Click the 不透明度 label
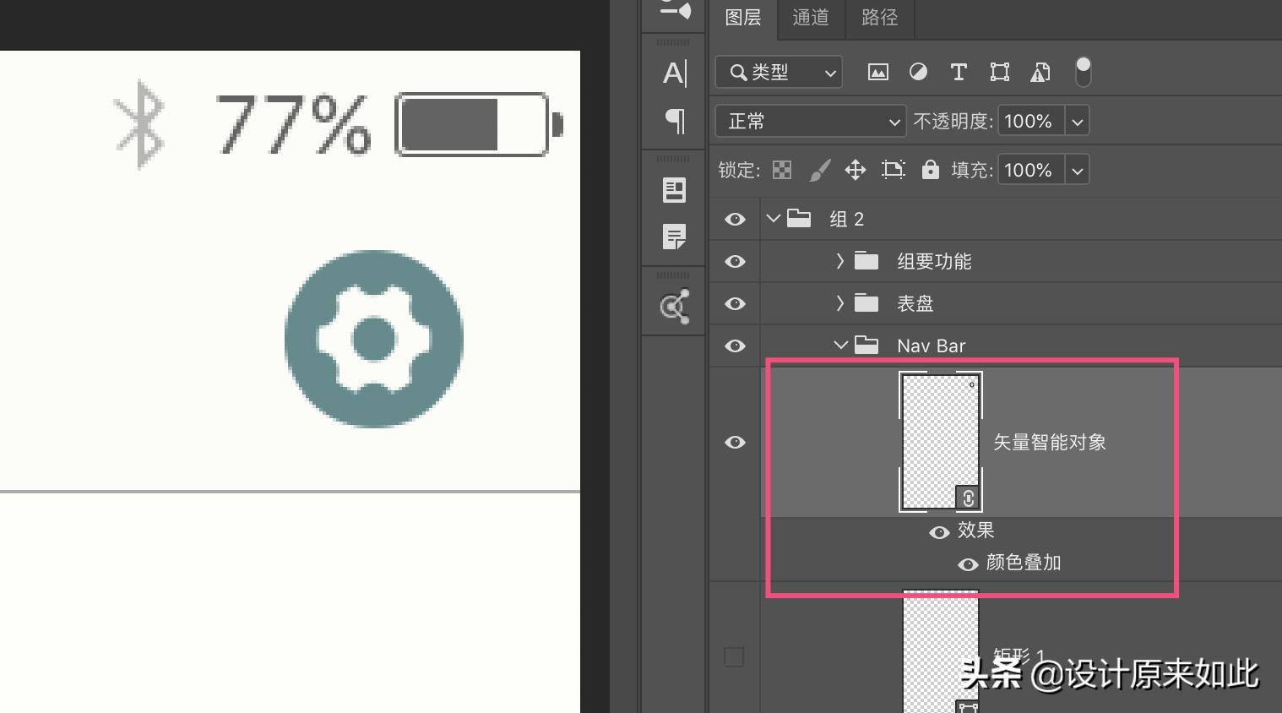The height and width of the screenshot is (713, 1282). (x=953, y=122)
